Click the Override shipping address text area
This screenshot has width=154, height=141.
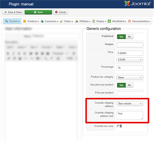[x=130, y=115]
